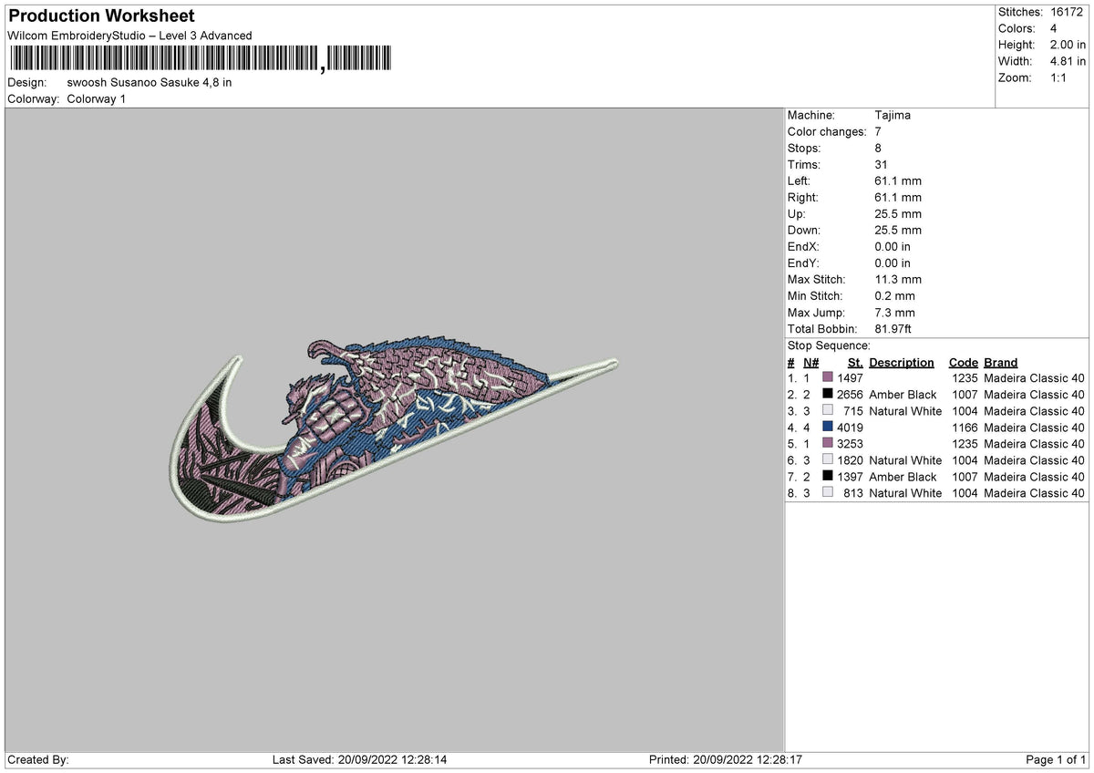Click the Trims value 31
Screen dimensions: 1094x773
pyautogui.click(x=881, y=164)
